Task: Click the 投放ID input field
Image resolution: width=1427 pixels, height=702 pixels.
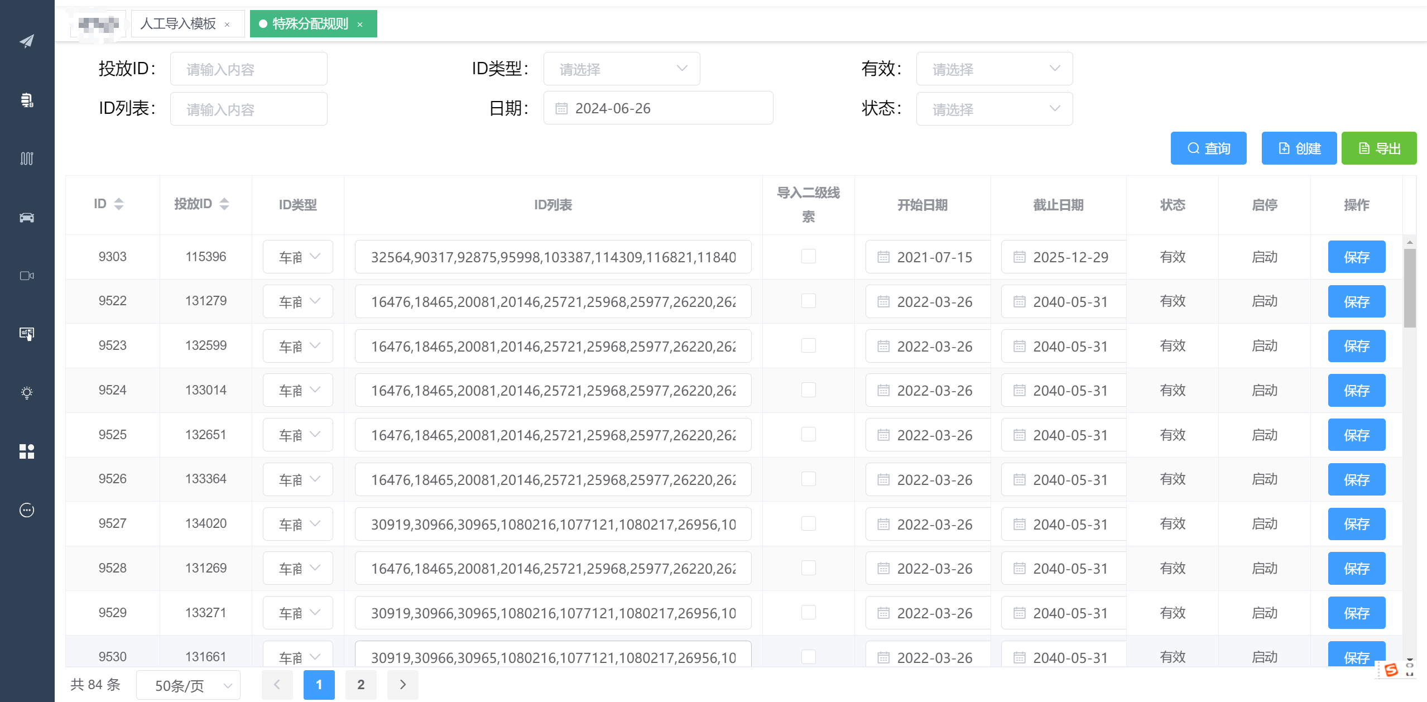Action: (x=249, y=69)
